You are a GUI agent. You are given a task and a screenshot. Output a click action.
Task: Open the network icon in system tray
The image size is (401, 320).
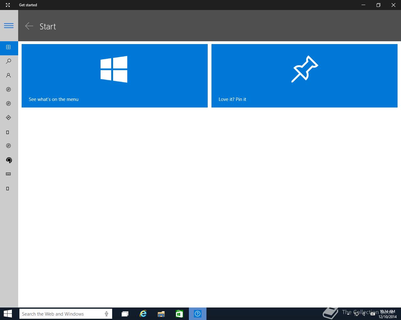[x=357, y=314]
